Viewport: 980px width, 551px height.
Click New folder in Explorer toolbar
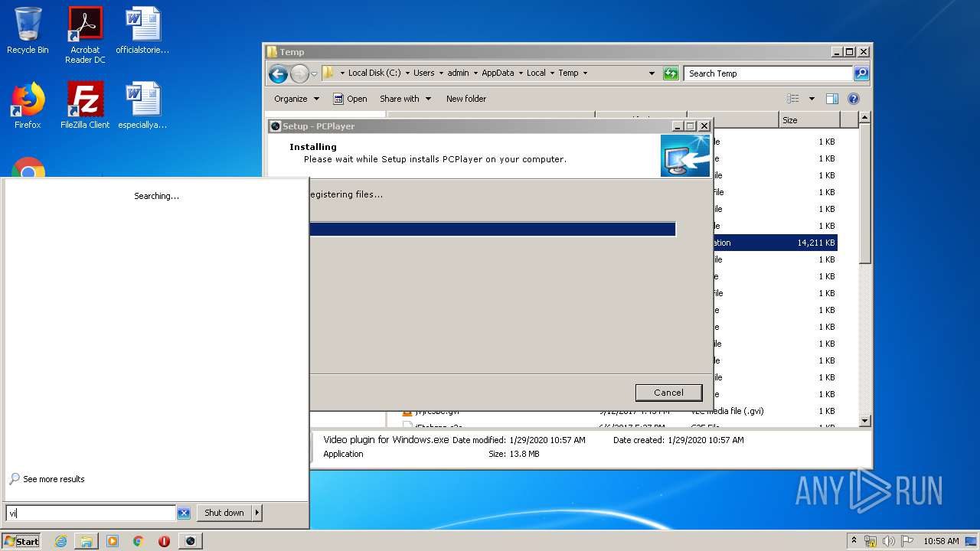(466, 99)
